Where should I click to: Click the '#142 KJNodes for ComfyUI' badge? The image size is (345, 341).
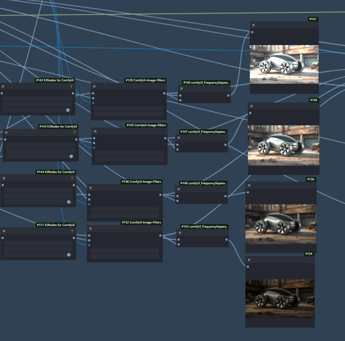tap(55, 80)
